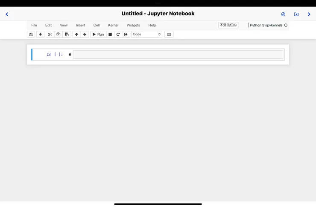
Task: Open the Edit menu
Action: coord(48,25)
